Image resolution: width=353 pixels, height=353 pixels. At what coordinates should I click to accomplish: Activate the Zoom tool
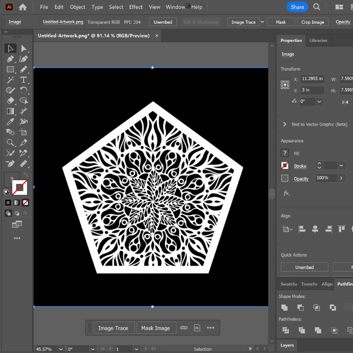[x=10, y=143]
